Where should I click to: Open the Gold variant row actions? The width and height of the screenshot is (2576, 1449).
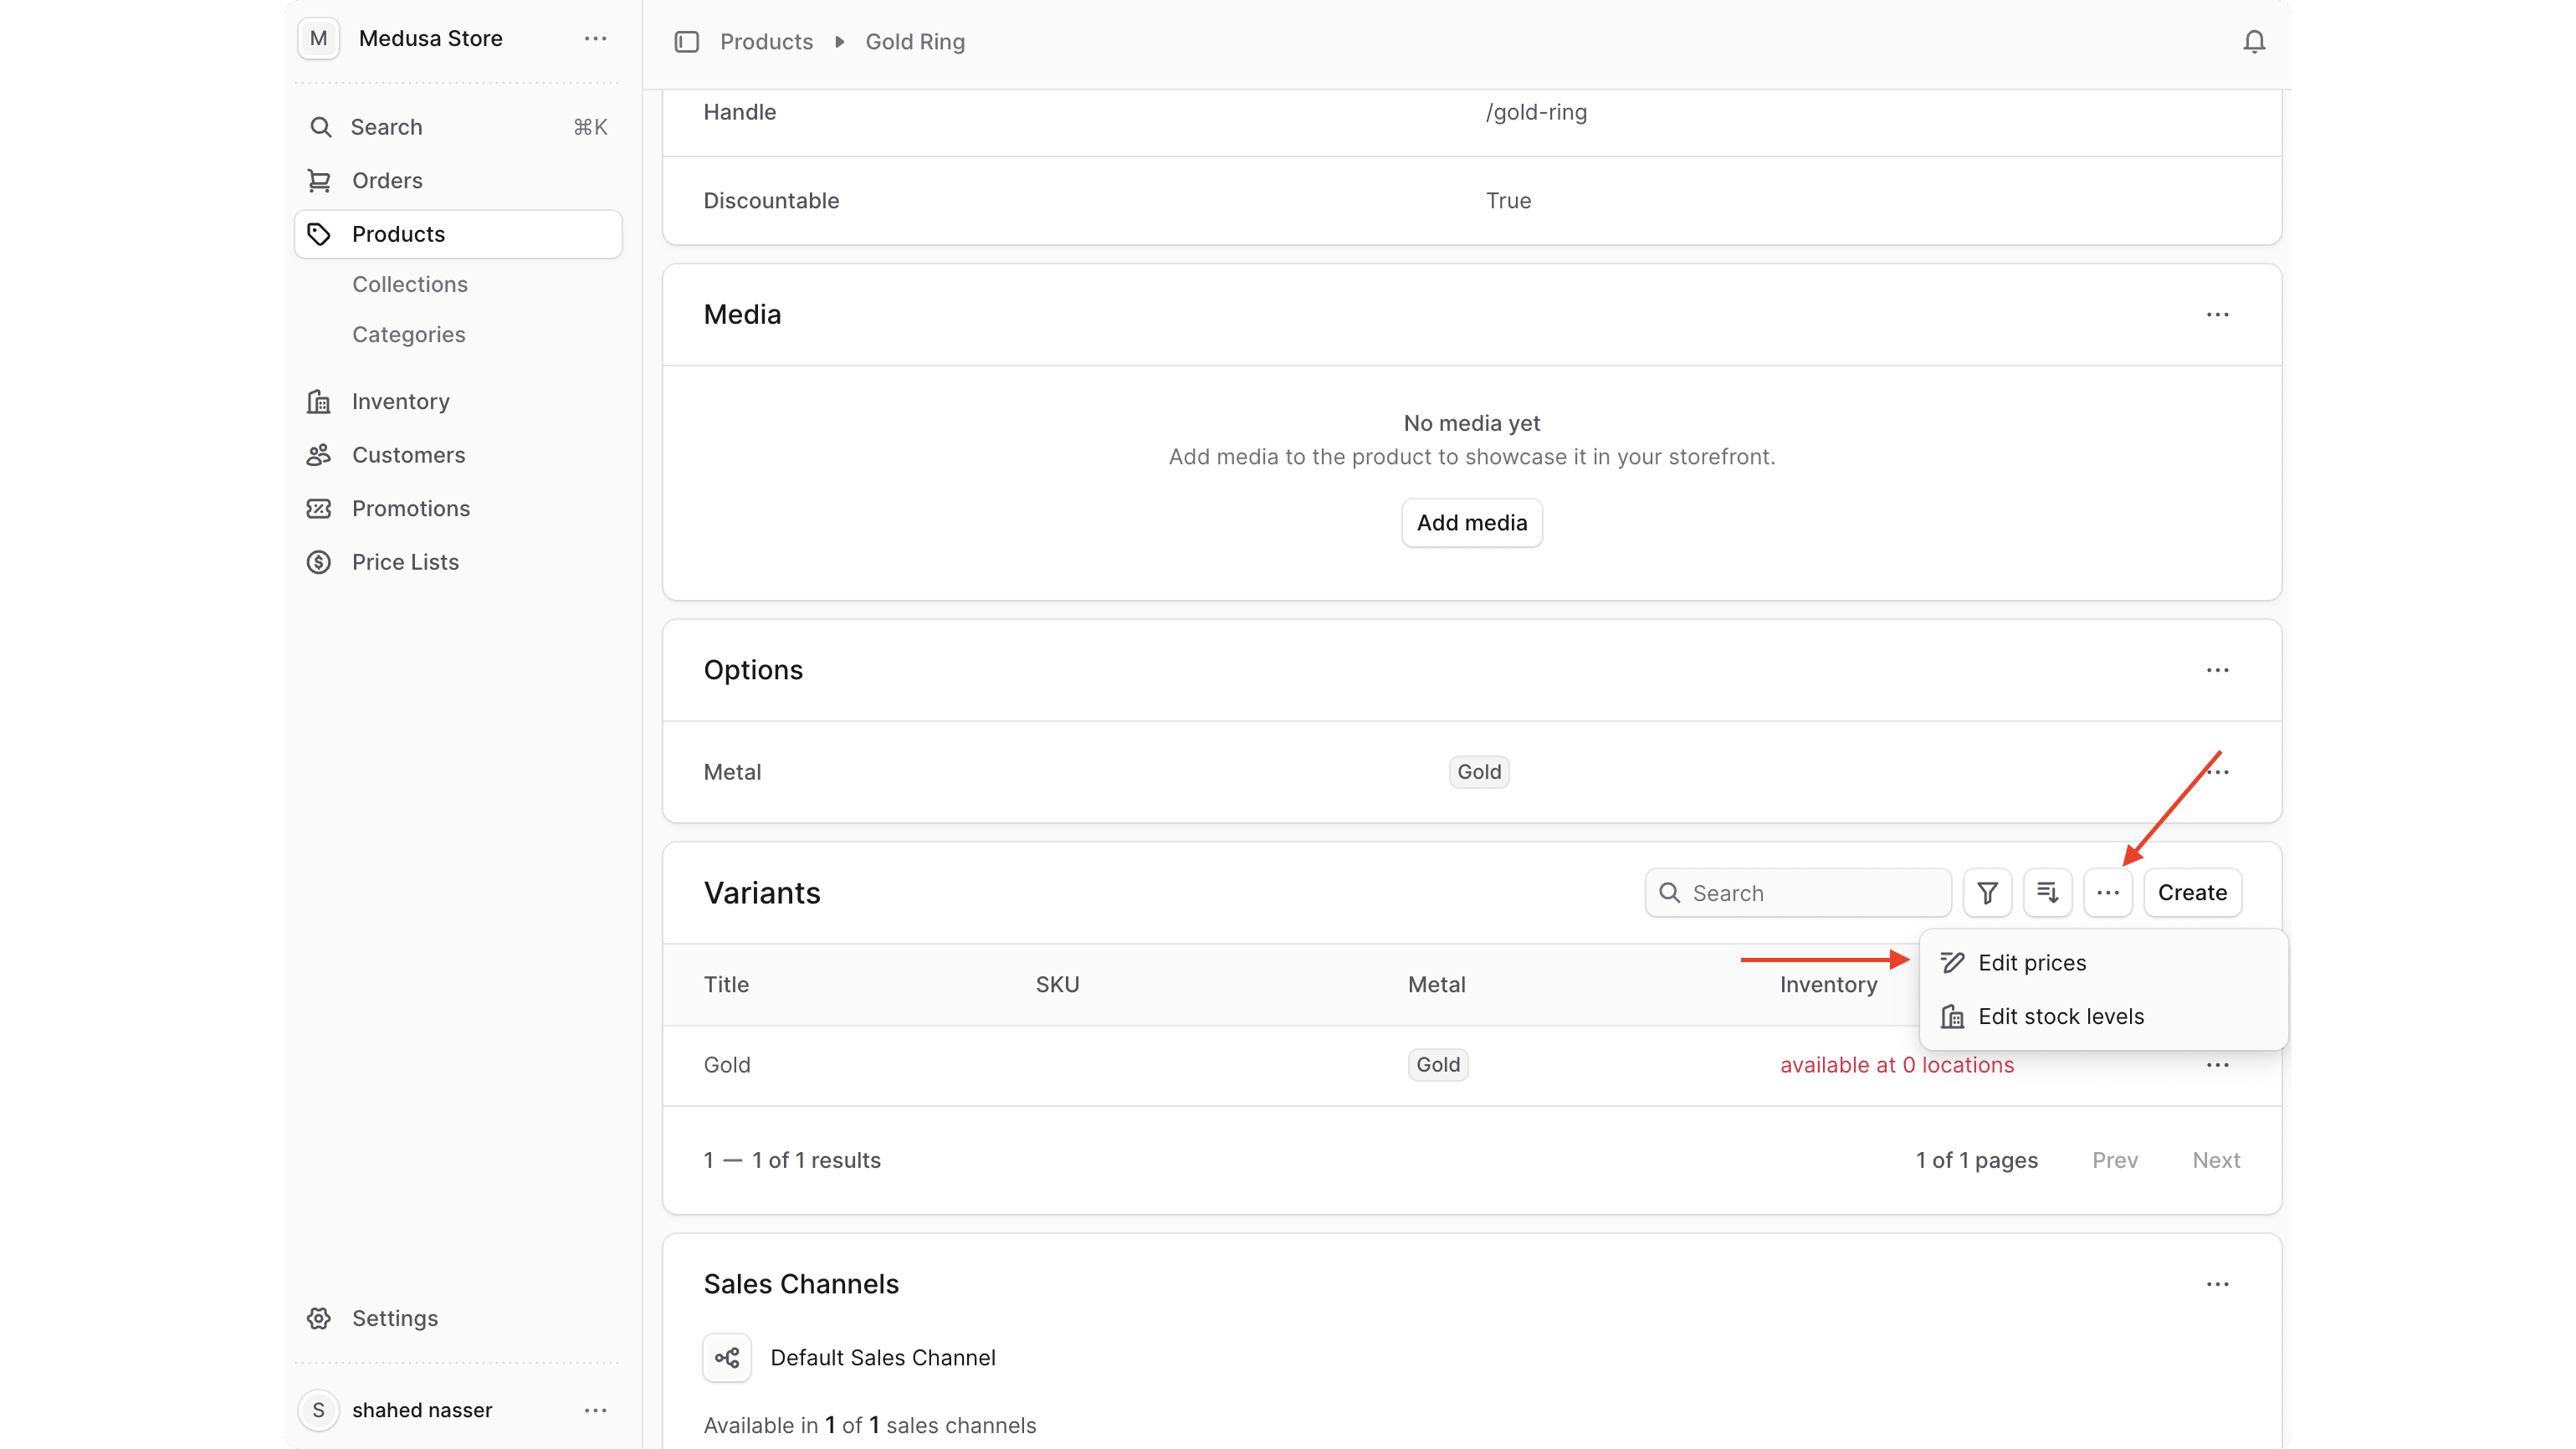pyautogui.click(x=2218, y=1064)
